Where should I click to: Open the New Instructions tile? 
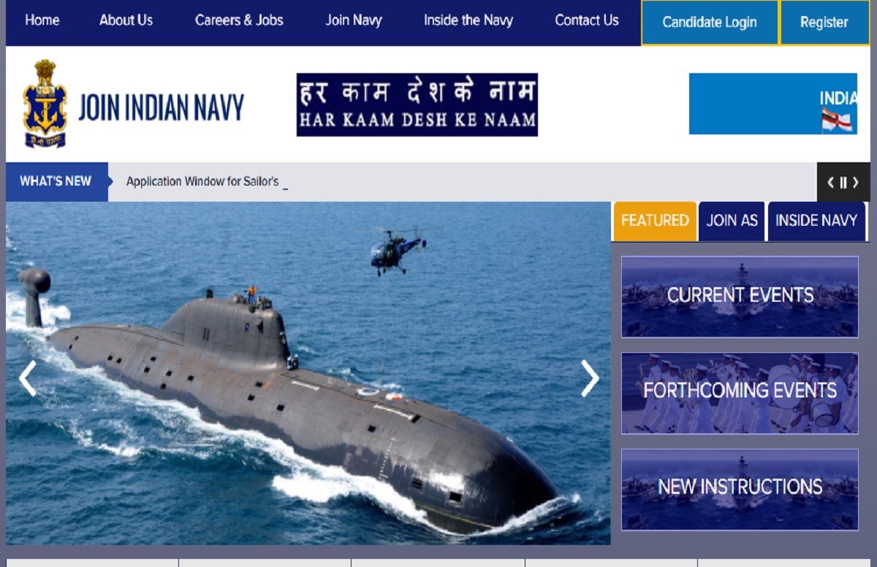tap(740, 489)
